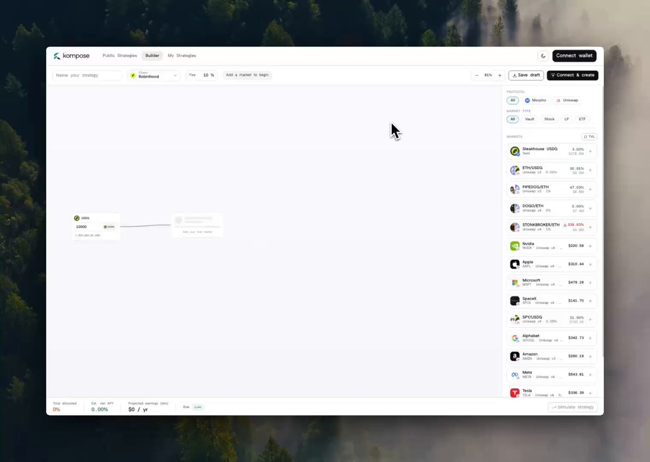Image resolution: width=650 pixels, height=462 pixels.
Task: Zoom in the canvas with the plus button
Action: [499, 75]
